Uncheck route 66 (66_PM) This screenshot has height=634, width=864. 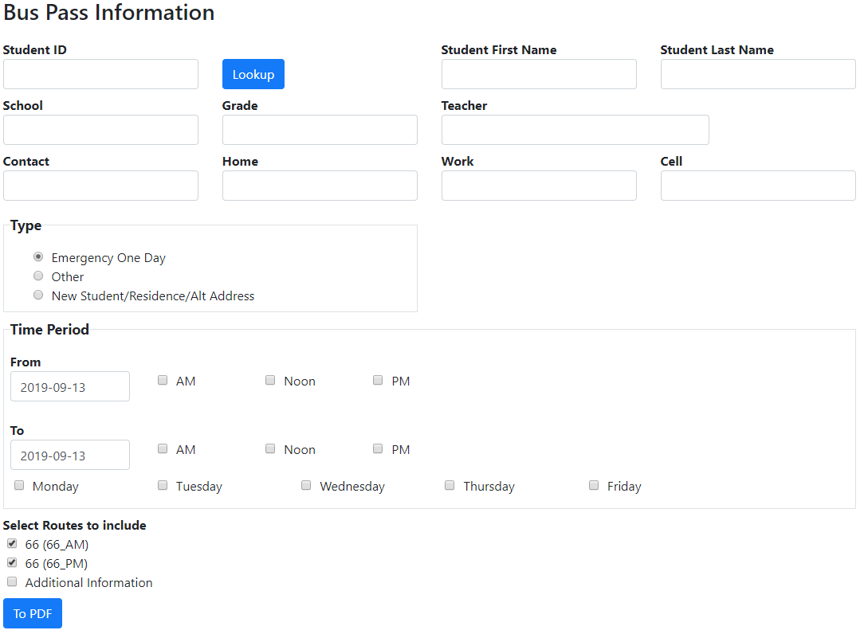12,563
